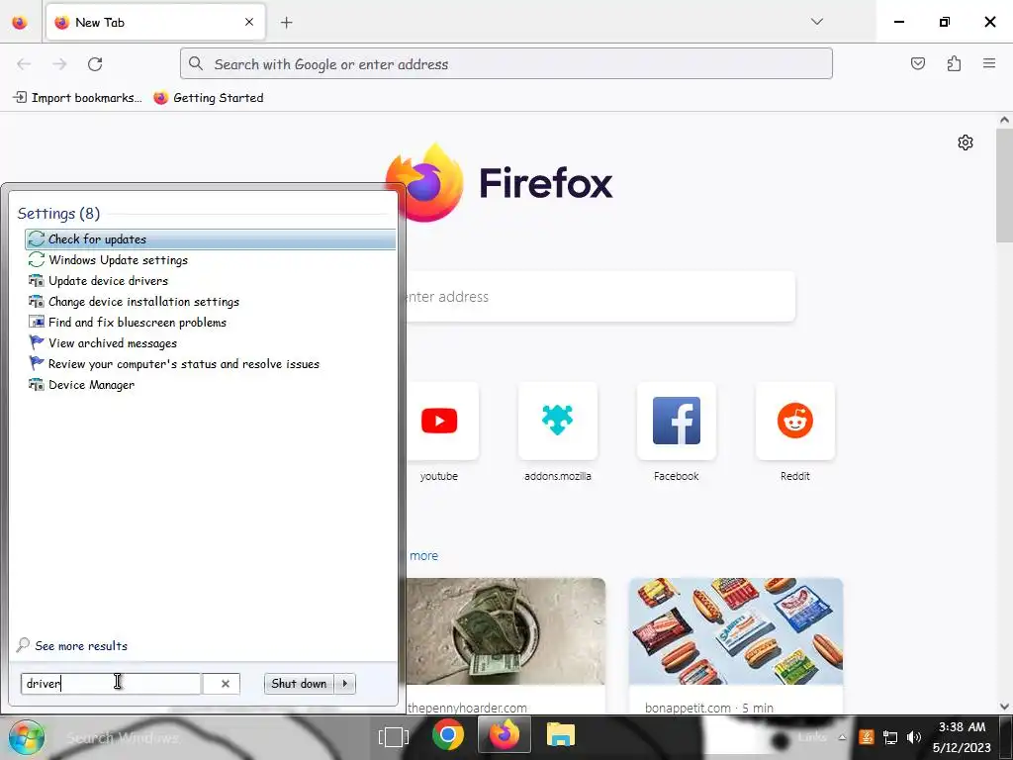Click the volume speaker tray icon
Screen dimensions: 1013x760
[913, 737]
